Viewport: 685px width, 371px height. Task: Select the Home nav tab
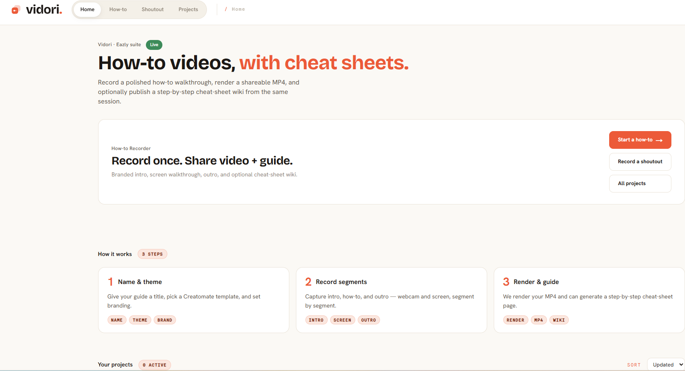point(87,9)
